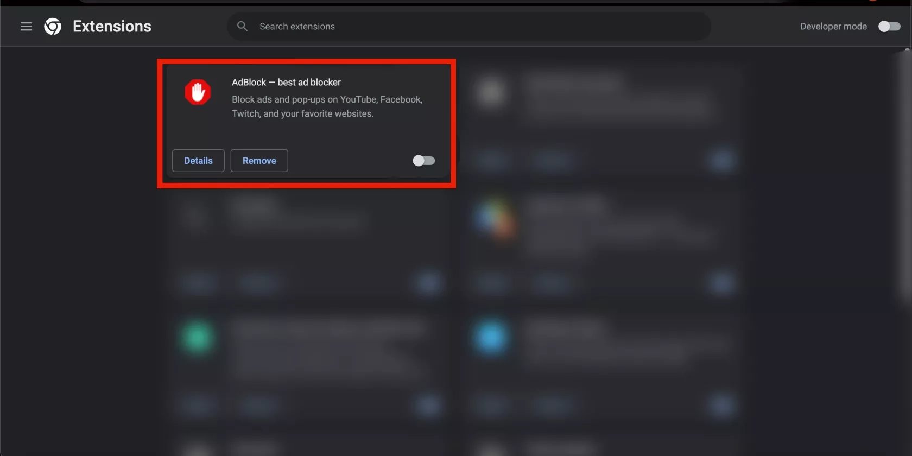Open the hamburger main menu

click(26, 27)
